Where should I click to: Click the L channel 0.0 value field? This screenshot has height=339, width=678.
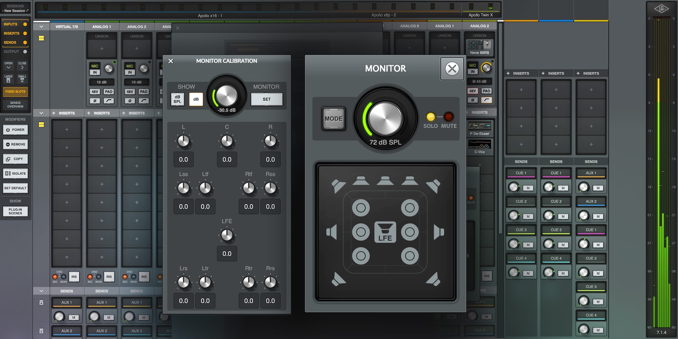[183, 159]
